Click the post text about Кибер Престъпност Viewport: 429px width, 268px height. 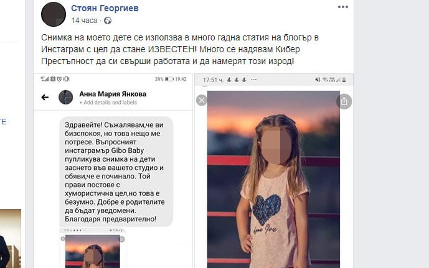pyautogui.click(x=180, y=49)
